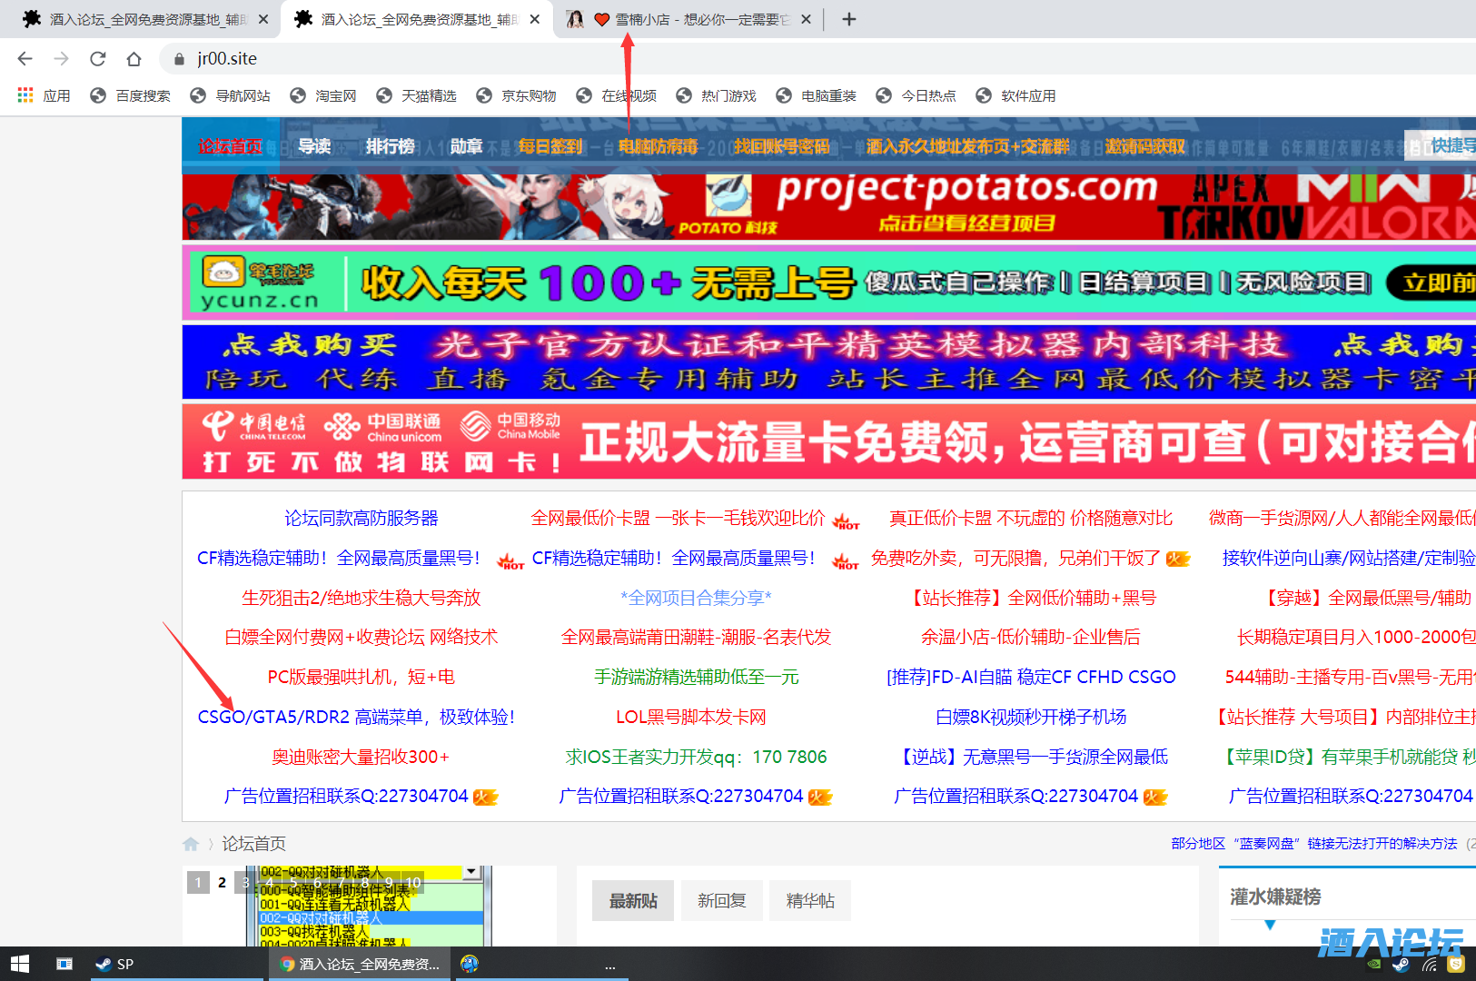Screen dimensions: 1476x981
Task: Open the Windows Start menu
Action: (x=20, y=964)
